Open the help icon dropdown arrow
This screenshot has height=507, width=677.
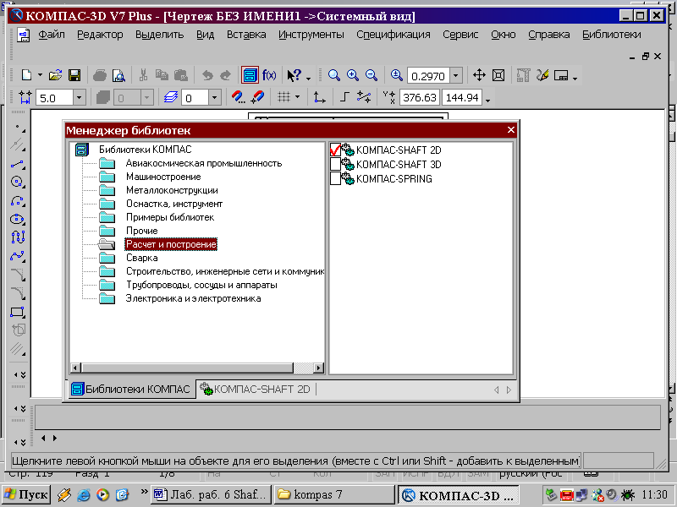pyautogui.click(x=308, y=79)
